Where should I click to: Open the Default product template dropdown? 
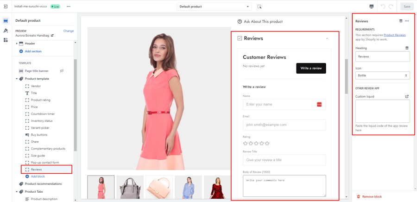[214, 6]
